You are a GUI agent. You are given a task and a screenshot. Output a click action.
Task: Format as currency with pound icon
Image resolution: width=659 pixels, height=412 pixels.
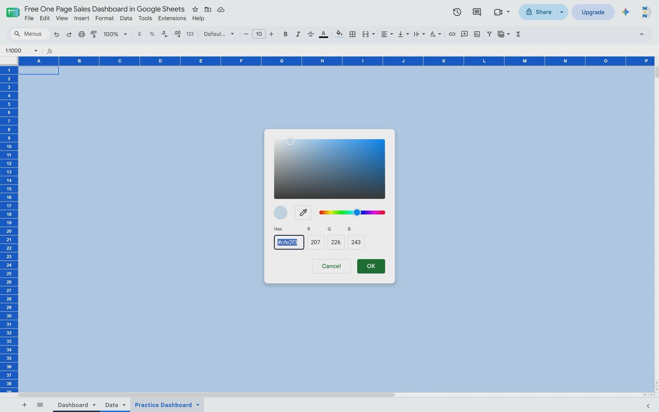[140, 34]
